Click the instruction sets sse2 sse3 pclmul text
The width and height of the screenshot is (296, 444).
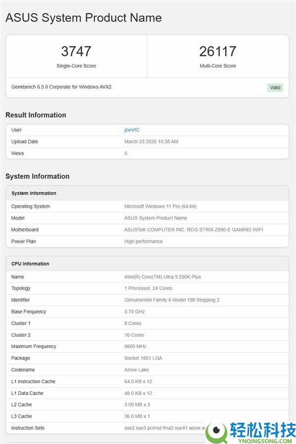[x=165, y=428]
